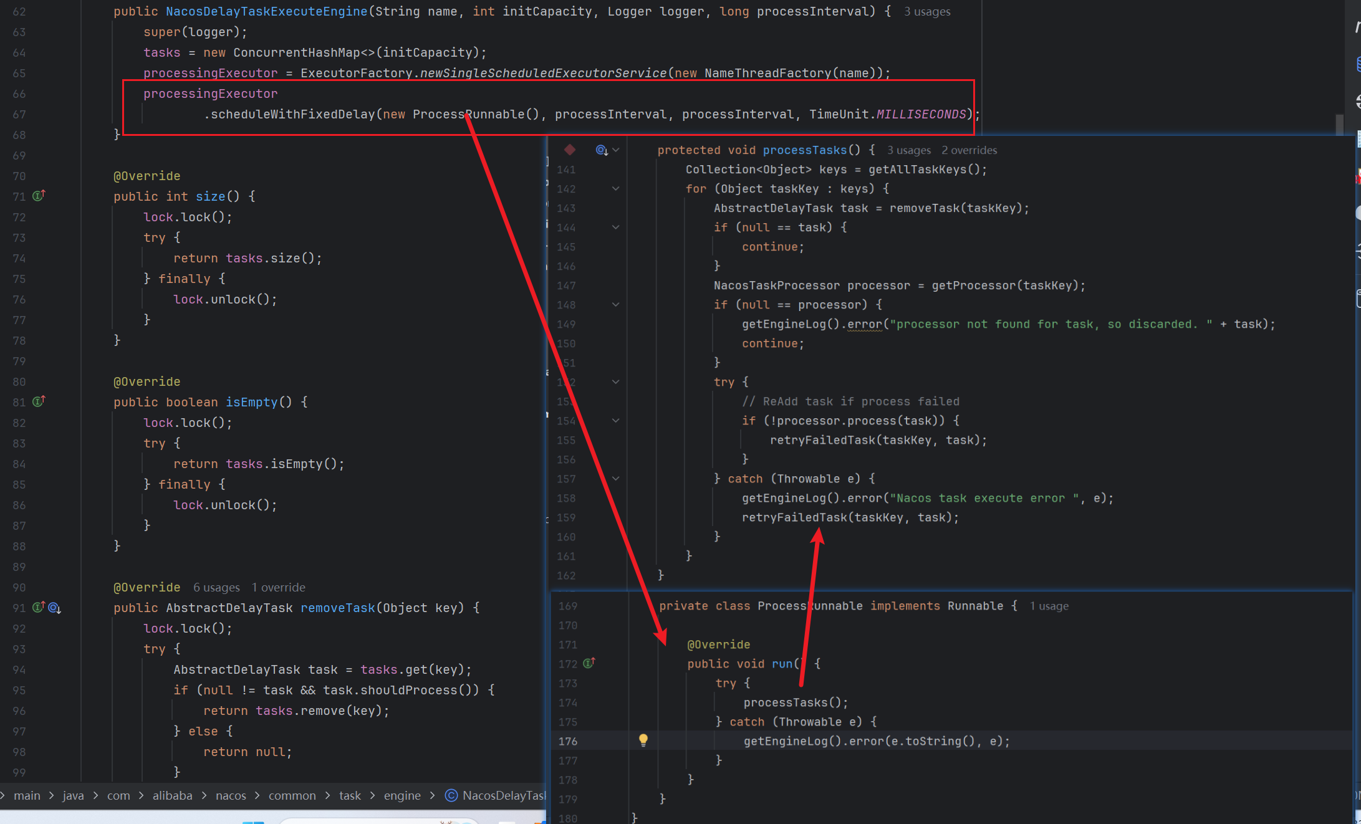Click Windows Start icon on taskbar
Viewport: 1361px width, 824px height.
253,822
